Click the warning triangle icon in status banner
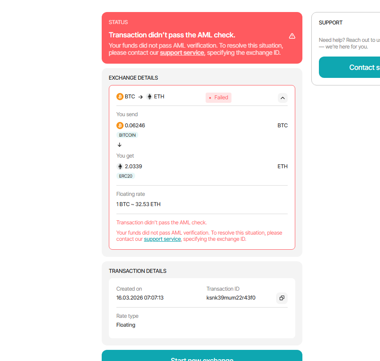This screenshot has height=361, width=380. [x=292, y=36]
